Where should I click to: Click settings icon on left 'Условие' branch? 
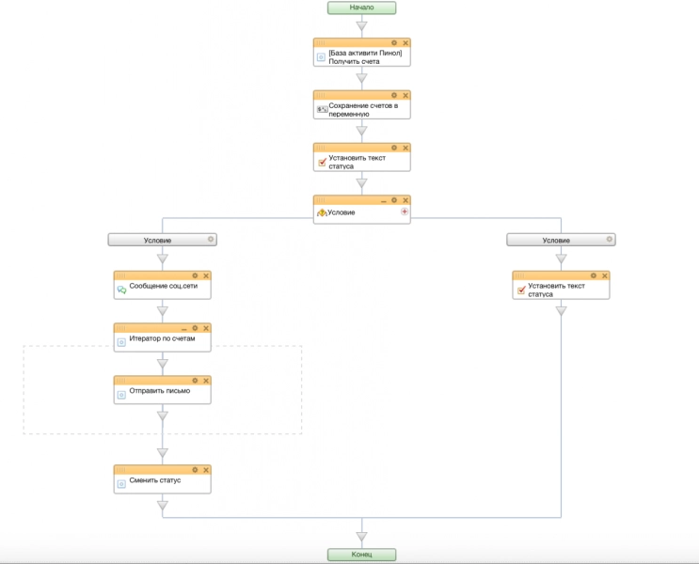211,240
